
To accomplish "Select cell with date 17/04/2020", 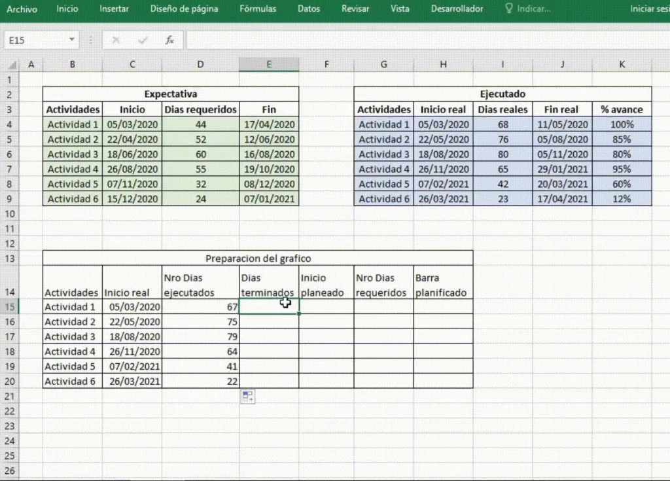I will (269, 124).
